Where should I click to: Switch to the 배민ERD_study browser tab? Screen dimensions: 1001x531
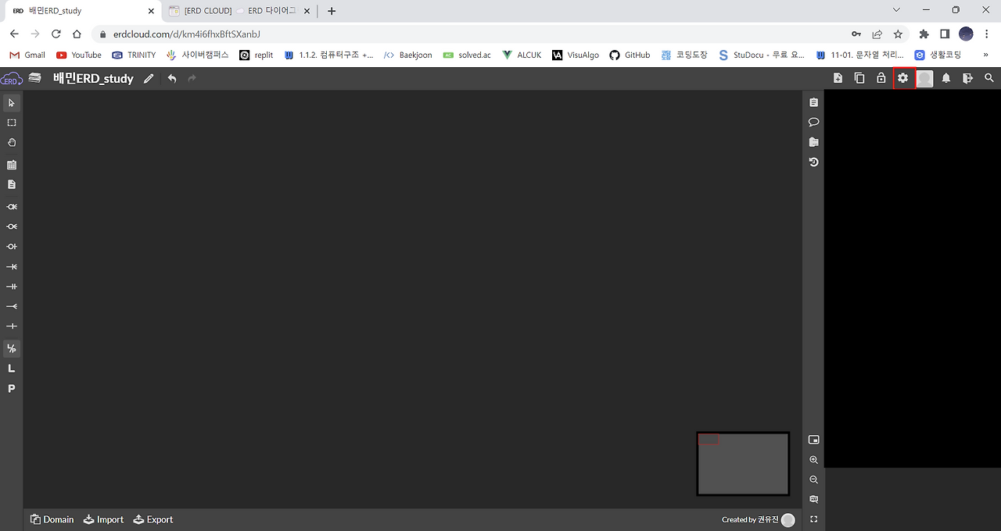(81, 11)
